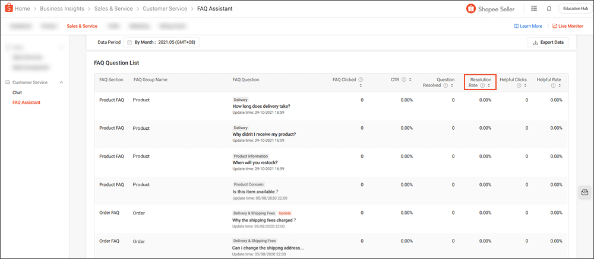Open the Learn More link

(527, 26)
